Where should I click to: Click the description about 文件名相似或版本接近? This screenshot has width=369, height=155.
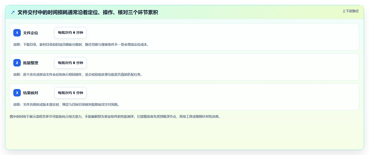point(66,104)
